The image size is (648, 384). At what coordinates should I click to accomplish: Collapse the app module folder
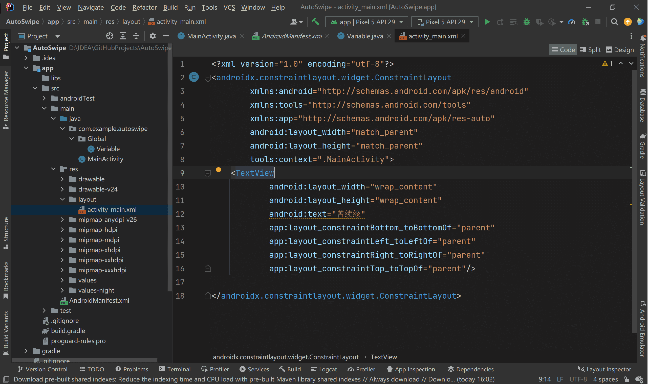[26, 68]
